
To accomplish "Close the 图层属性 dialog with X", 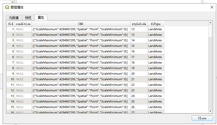I will click(212, 7).
